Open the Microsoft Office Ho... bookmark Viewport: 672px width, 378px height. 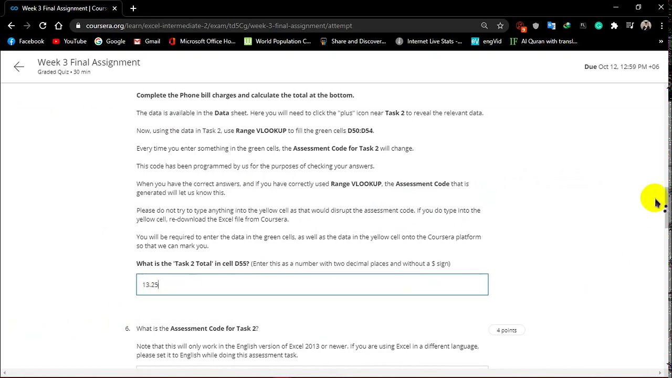pyautogui.click(x=202, y=41)
